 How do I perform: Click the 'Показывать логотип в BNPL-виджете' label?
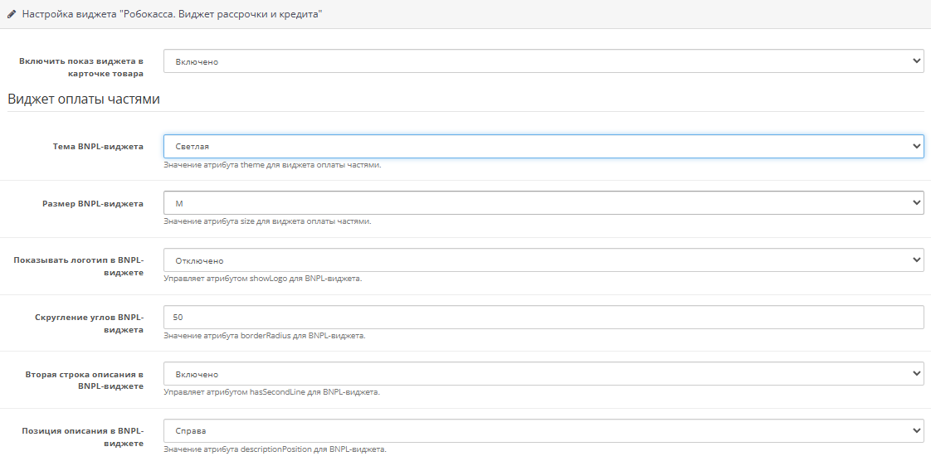coord(78,266)
